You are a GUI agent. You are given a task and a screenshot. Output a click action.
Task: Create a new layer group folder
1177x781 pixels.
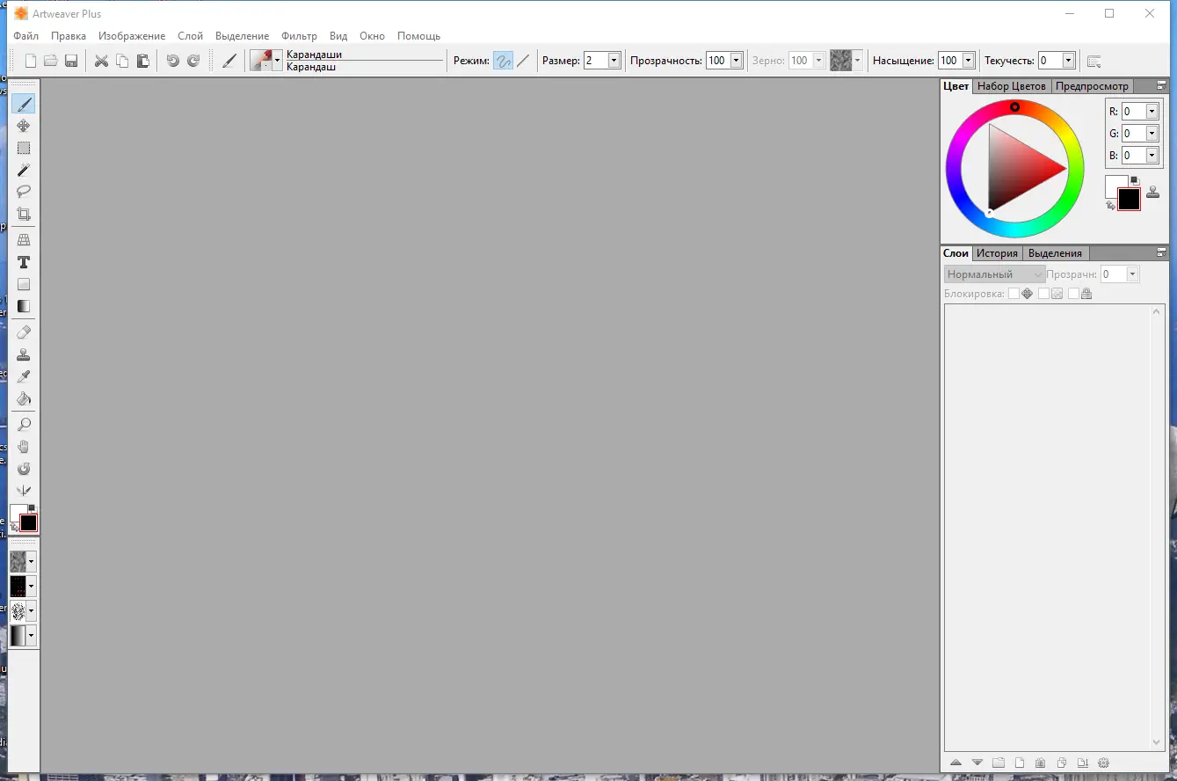(x=999, y=763)
